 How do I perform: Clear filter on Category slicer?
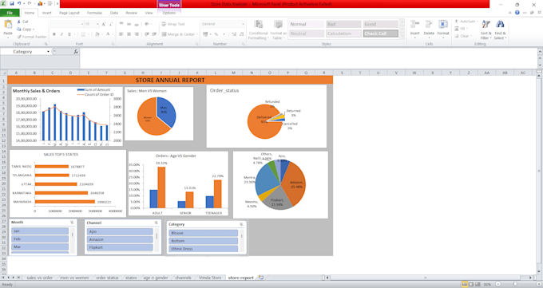pyautogui.click(x=241, y=224)
